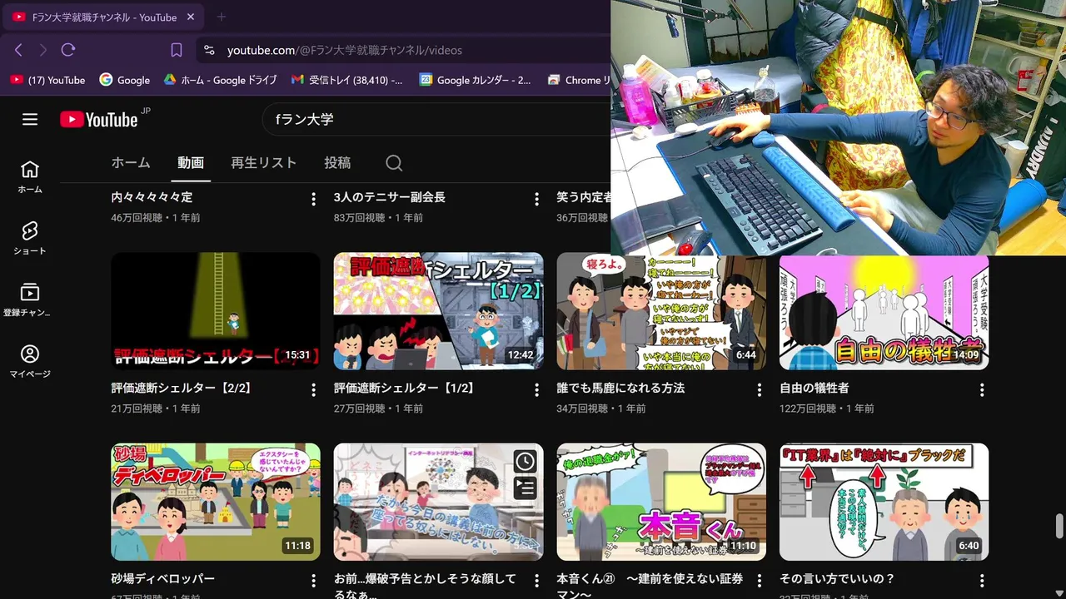Image resolution: width=1066 pixels, height=599 pixels.
Task: Open Shorts in the sidebar
Action: 30,238
